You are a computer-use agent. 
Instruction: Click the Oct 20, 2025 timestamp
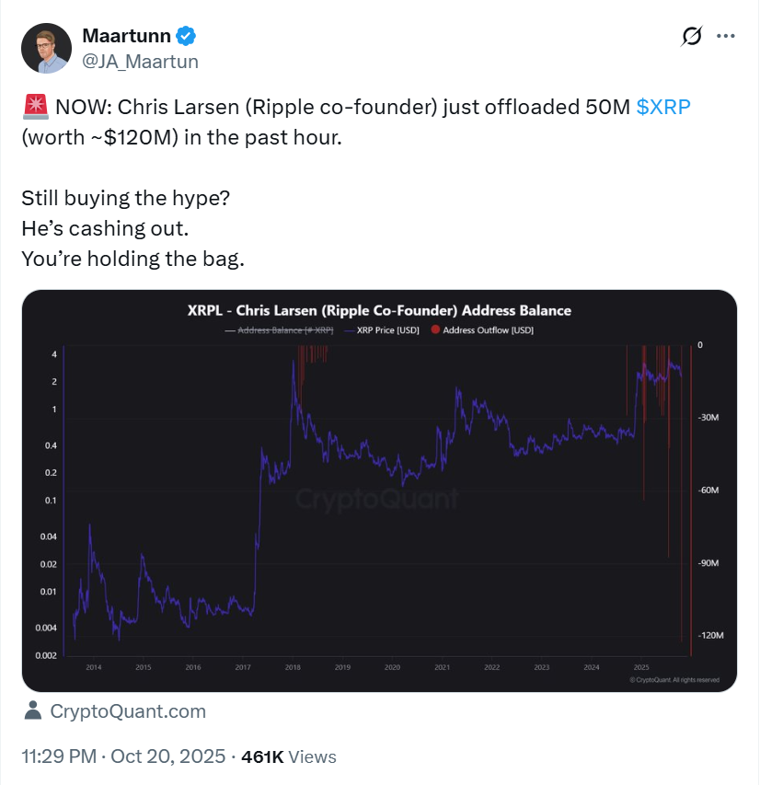coord(166,756)
